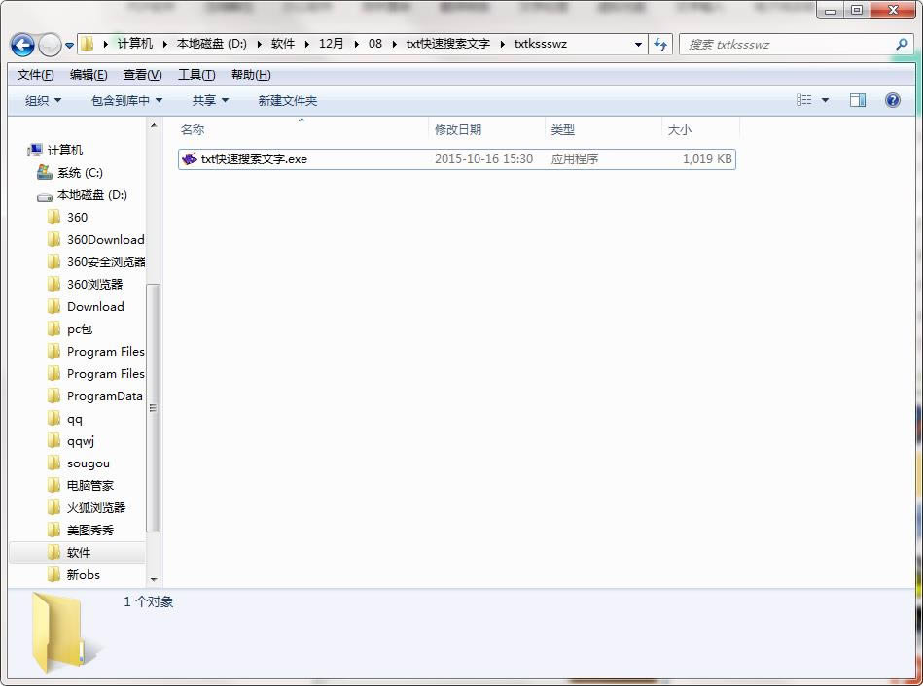Select the 美图秀秀 folder in tree

[x=89, y=530]
